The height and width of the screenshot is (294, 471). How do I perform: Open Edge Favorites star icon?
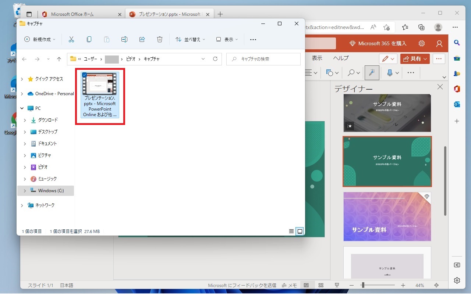point(405,27)
